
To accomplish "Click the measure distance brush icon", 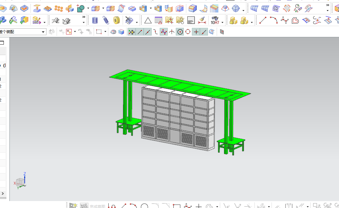I will tap(202, 20).
